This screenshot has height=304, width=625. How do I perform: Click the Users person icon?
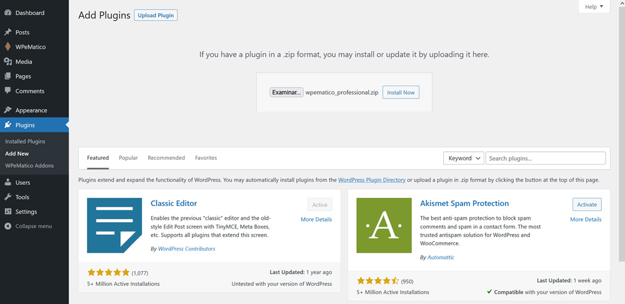pyautogui.click(x=7, y=183)
